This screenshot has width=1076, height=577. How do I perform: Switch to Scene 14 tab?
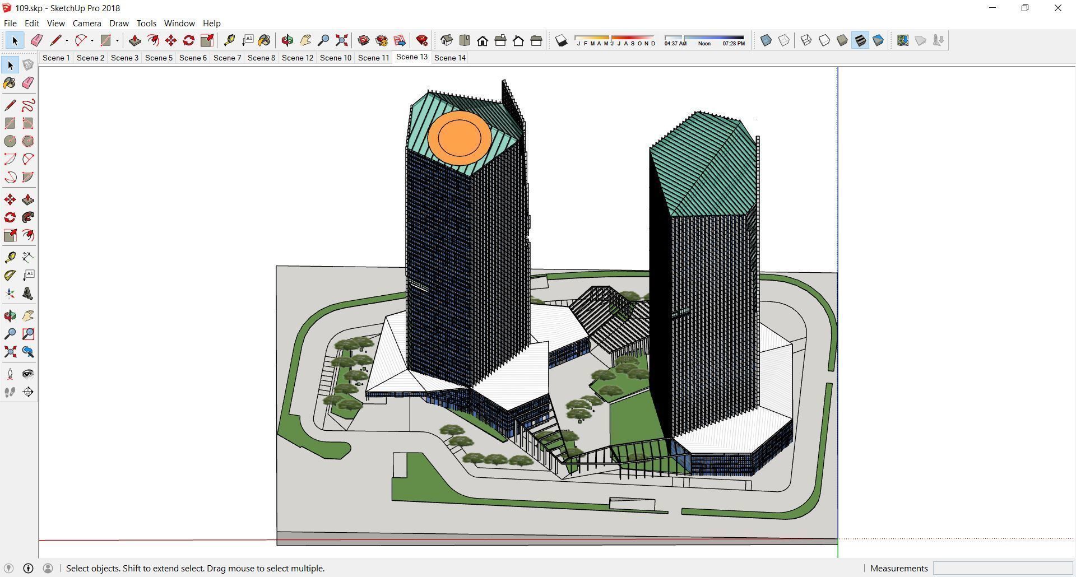(450, 58)
